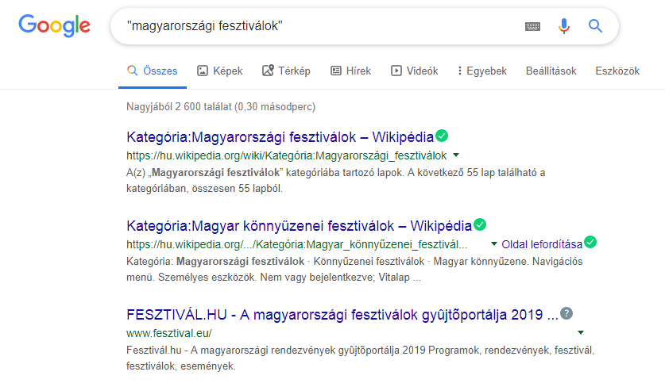Screen dimensions: 665x387
Task: Expand dropdown arrow on www.fesztival.eu row
Action: (x=581, y=333)
